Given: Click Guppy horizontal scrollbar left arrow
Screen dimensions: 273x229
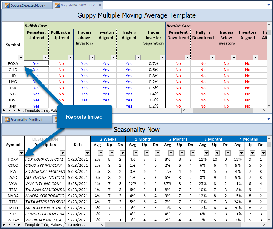Looking at the screenshot, I should pyautogui.click(x=184, y=110).
